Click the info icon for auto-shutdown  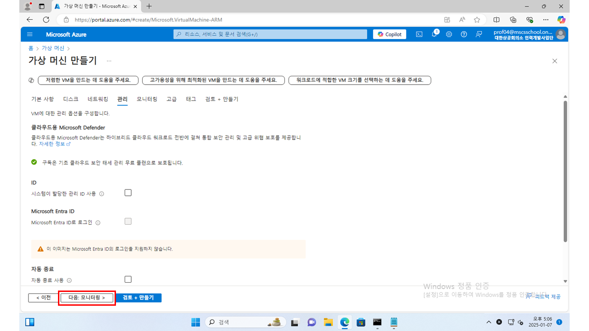[69, 280]
